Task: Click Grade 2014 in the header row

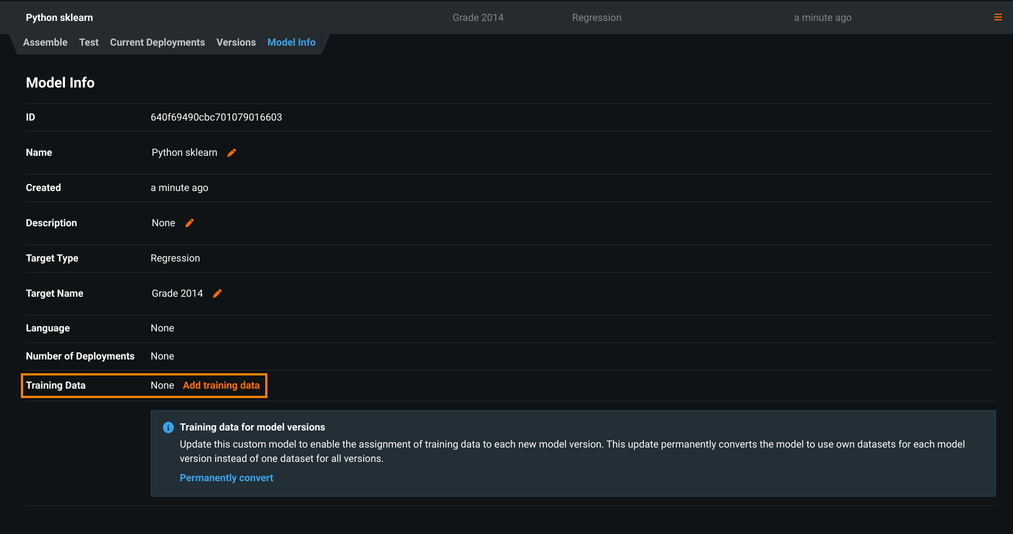Action: point(478,18)
